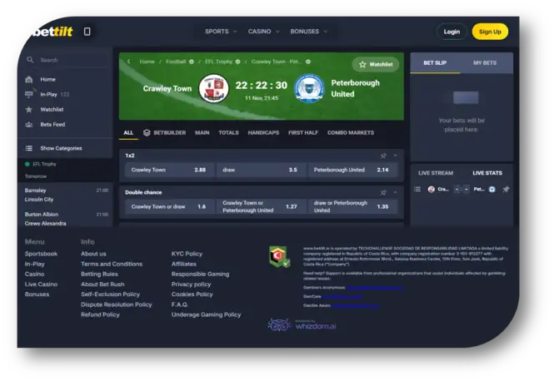Open the MY BETS tab
554x381 pixels.
[x=485, y=62]
